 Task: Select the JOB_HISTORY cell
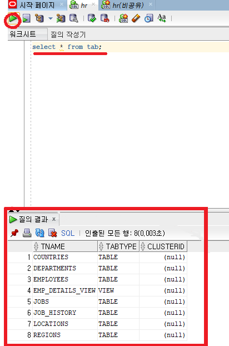click(65, 313)
